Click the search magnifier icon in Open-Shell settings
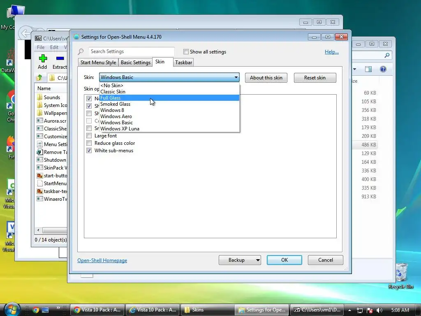The image size is (421, 316). (x=81, y=51)
